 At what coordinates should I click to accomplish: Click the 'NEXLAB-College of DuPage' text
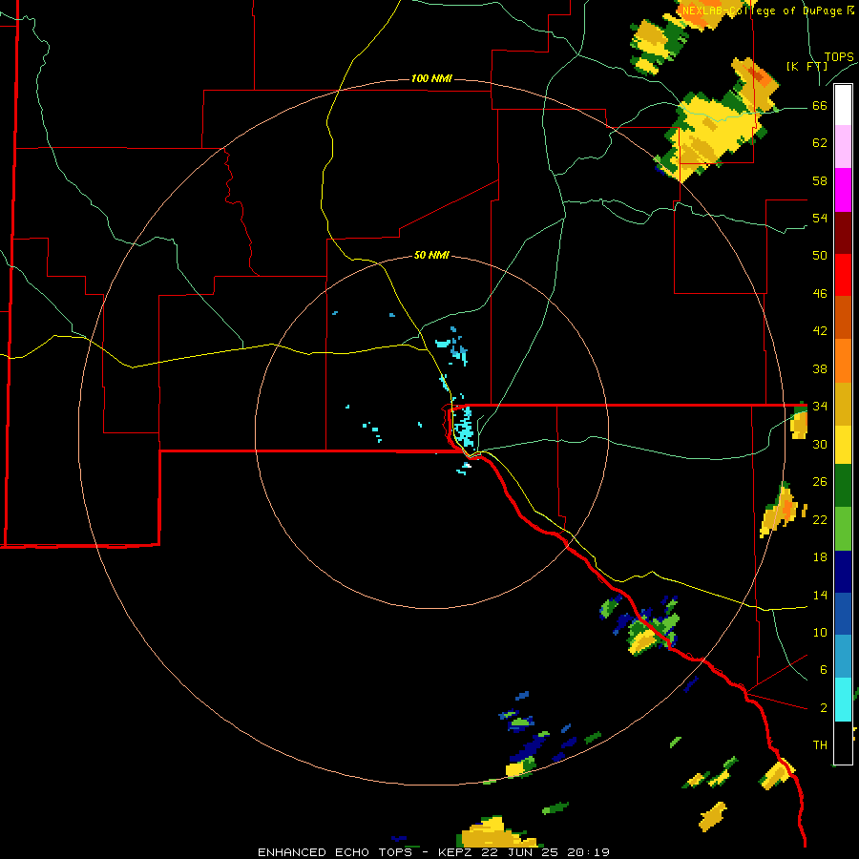pyautogui.click(x=763, y=10)
